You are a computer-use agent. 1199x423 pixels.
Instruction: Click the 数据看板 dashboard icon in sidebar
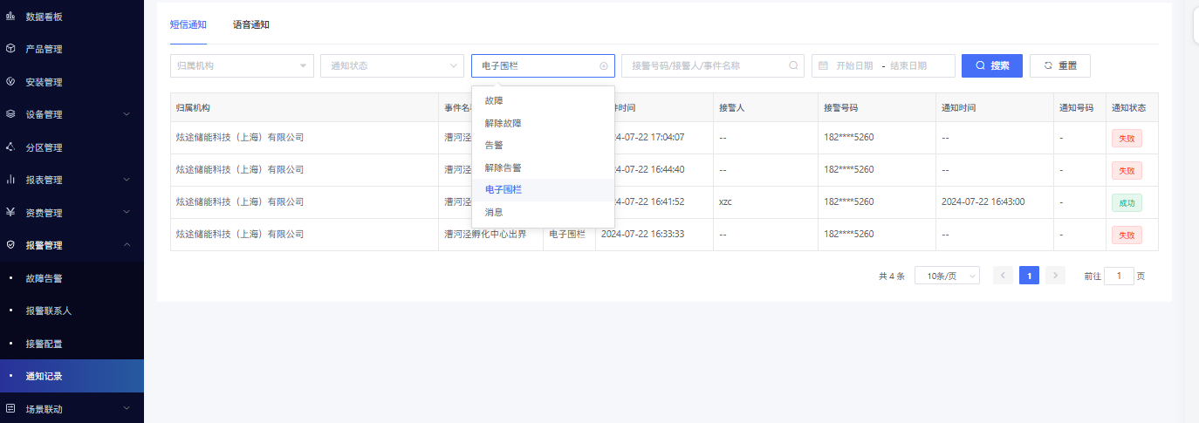[x=10, y=17]
